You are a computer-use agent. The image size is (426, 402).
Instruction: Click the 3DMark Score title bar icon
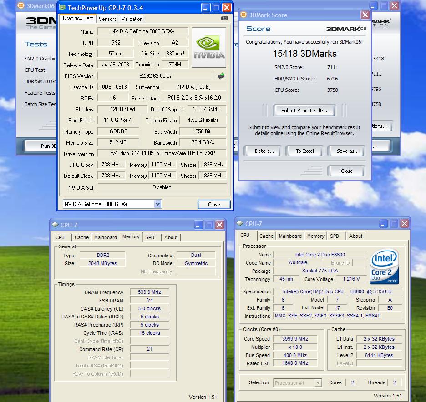(243, 15)
